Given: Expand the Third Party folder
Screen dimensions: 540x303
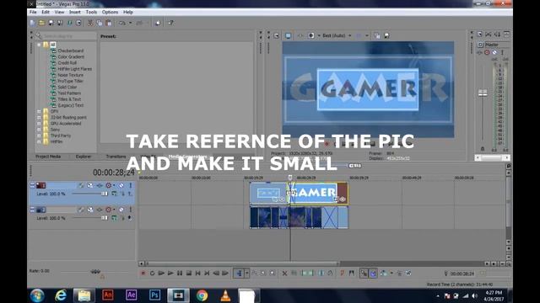Looking at the screenshot, I should point(40,136).
